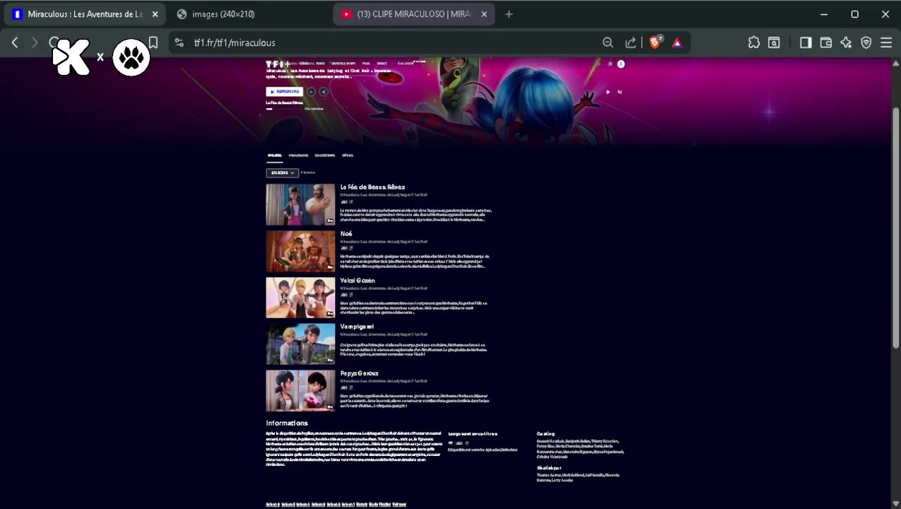Toggle hero trailer sound with speaker icon
901x509 pixels.
[x=620, y=92]
